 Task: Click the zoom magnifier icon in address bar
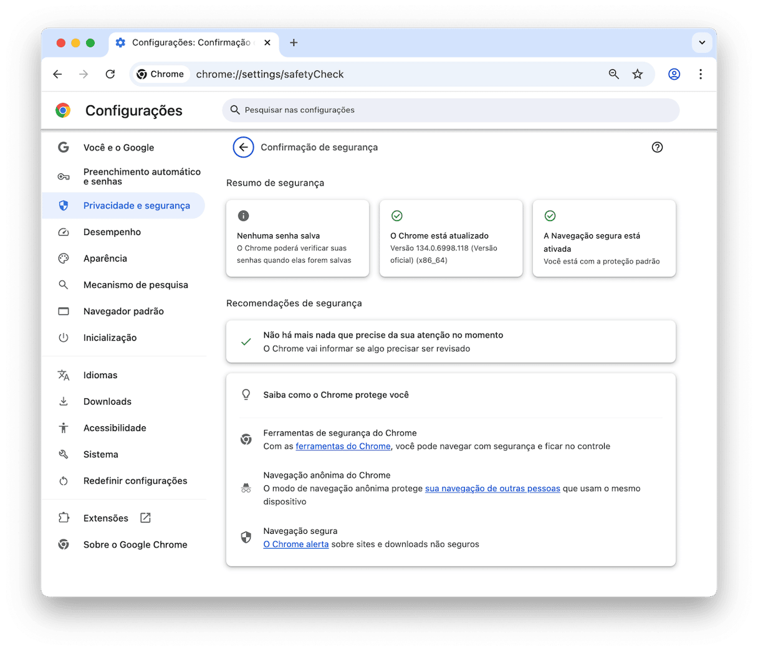614,74
